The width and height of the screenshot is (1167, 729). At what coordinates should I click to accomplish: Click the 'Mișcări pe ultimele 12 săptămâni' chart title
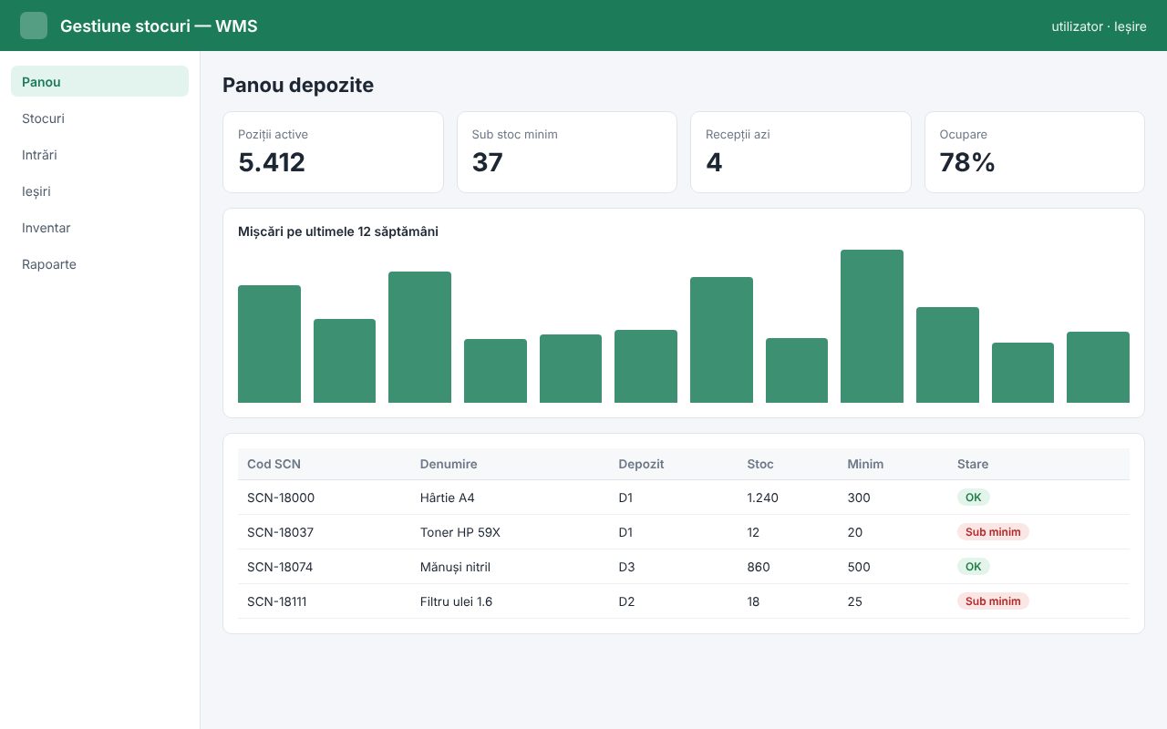(338, 231)
